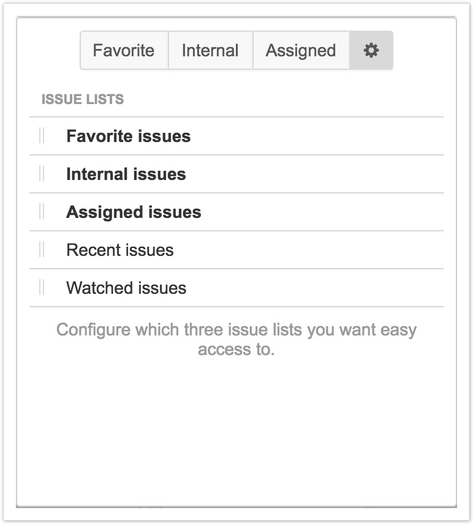Grab the drag handle beside Recent issues
The height and width of the screenshot is (524, 473).
click(42, 250)
